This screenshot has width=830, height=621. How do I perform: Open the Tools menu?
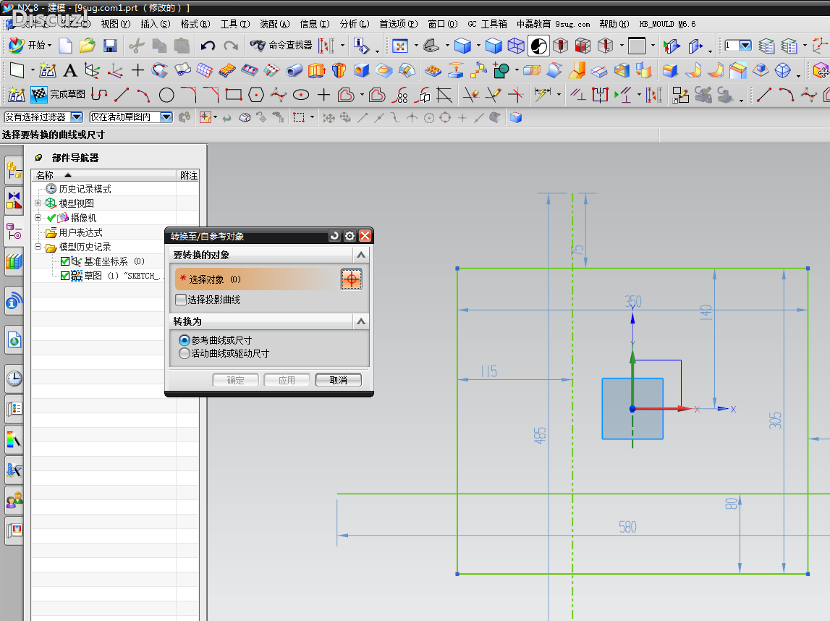coord(235,24)
